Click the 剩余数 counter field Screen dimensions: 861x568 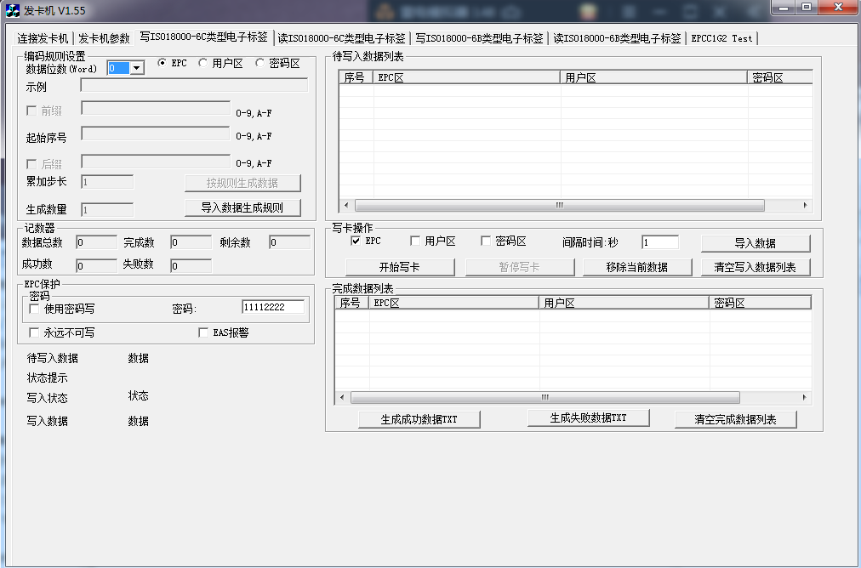290,242
